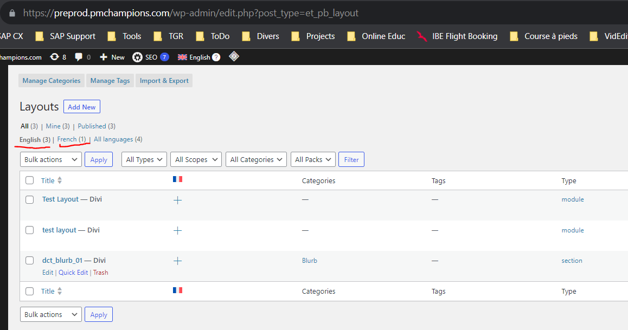The width and height of the screenshot is (628, 330).
Task: Add French translation for Test Layout
Action: [177, 200]
